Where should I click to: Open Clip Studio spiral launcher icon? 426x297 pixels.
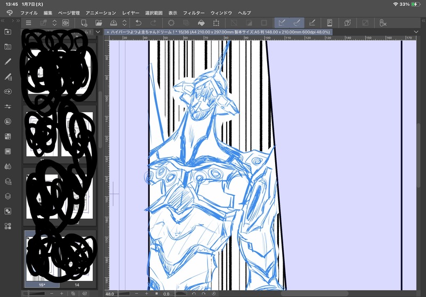[x=66, y=23]
